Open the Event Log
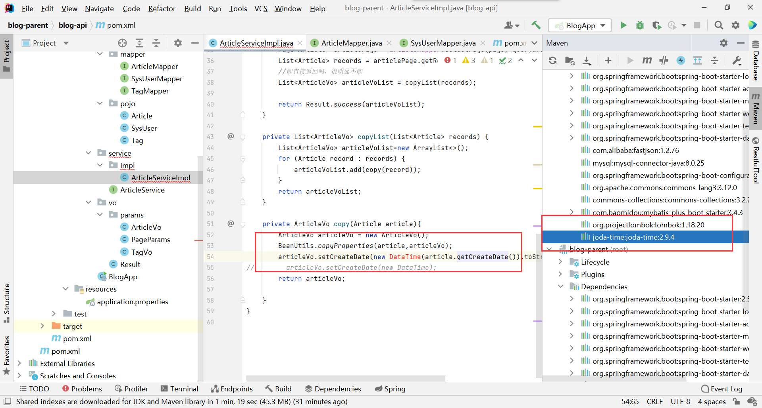 point(722,389)
